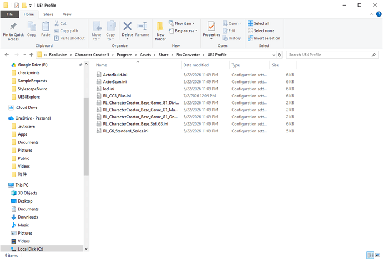This screenshot has height=259, width=383.
Task: Go up one folder level
Action: 31,55
